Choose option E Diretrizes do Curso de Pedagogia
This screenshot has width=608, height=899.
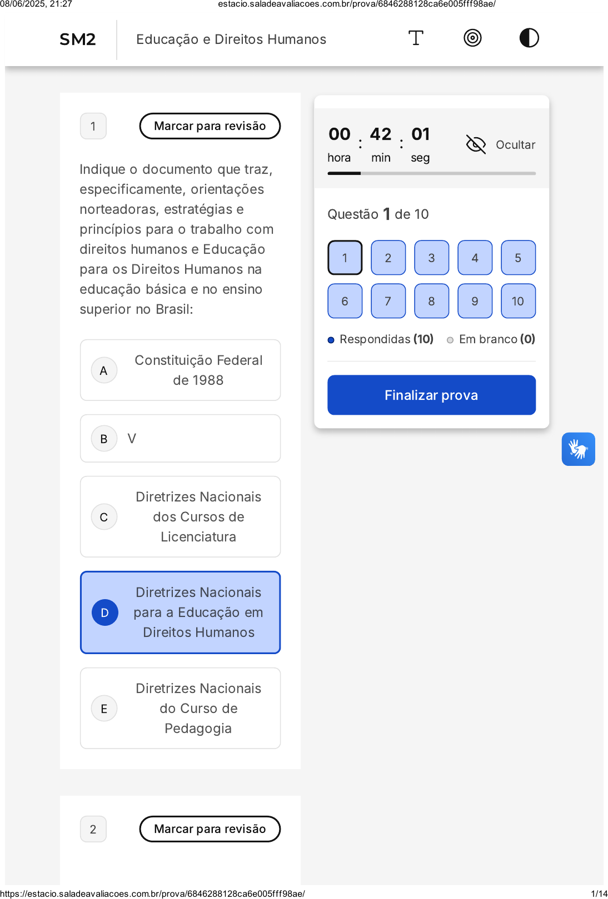click(x=180, y=709)
